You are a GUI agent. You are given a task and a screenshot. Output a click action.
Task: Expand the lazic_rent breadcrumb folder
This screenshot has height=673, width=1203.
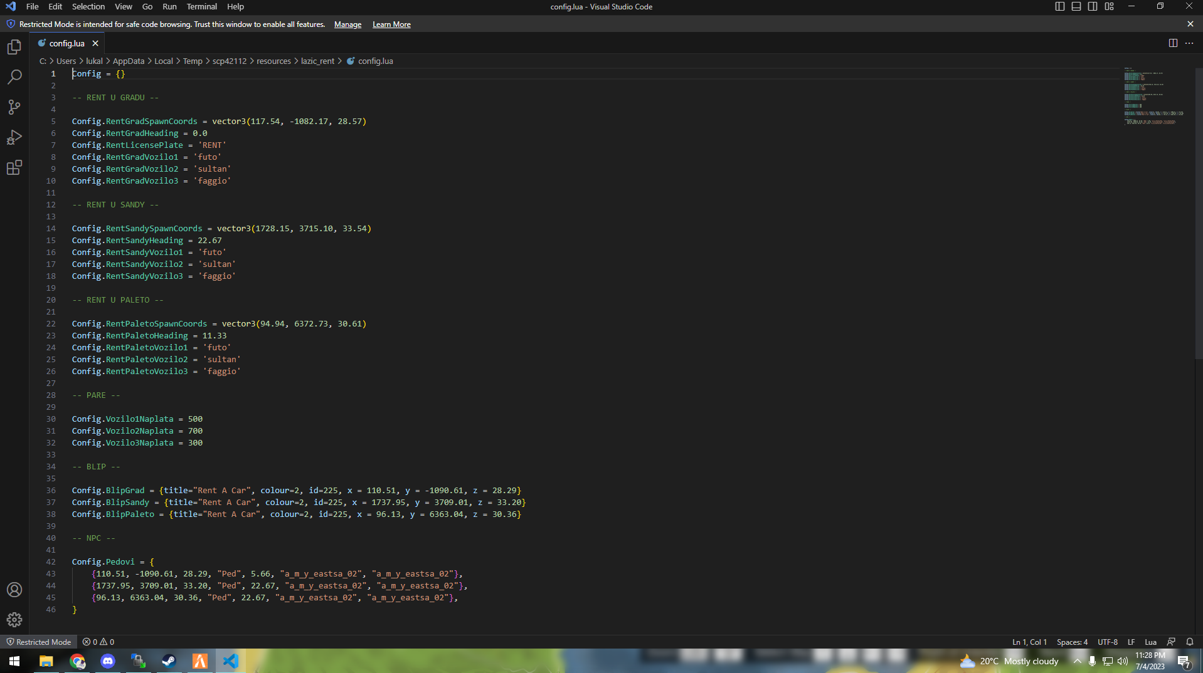(x=317, y=61)
